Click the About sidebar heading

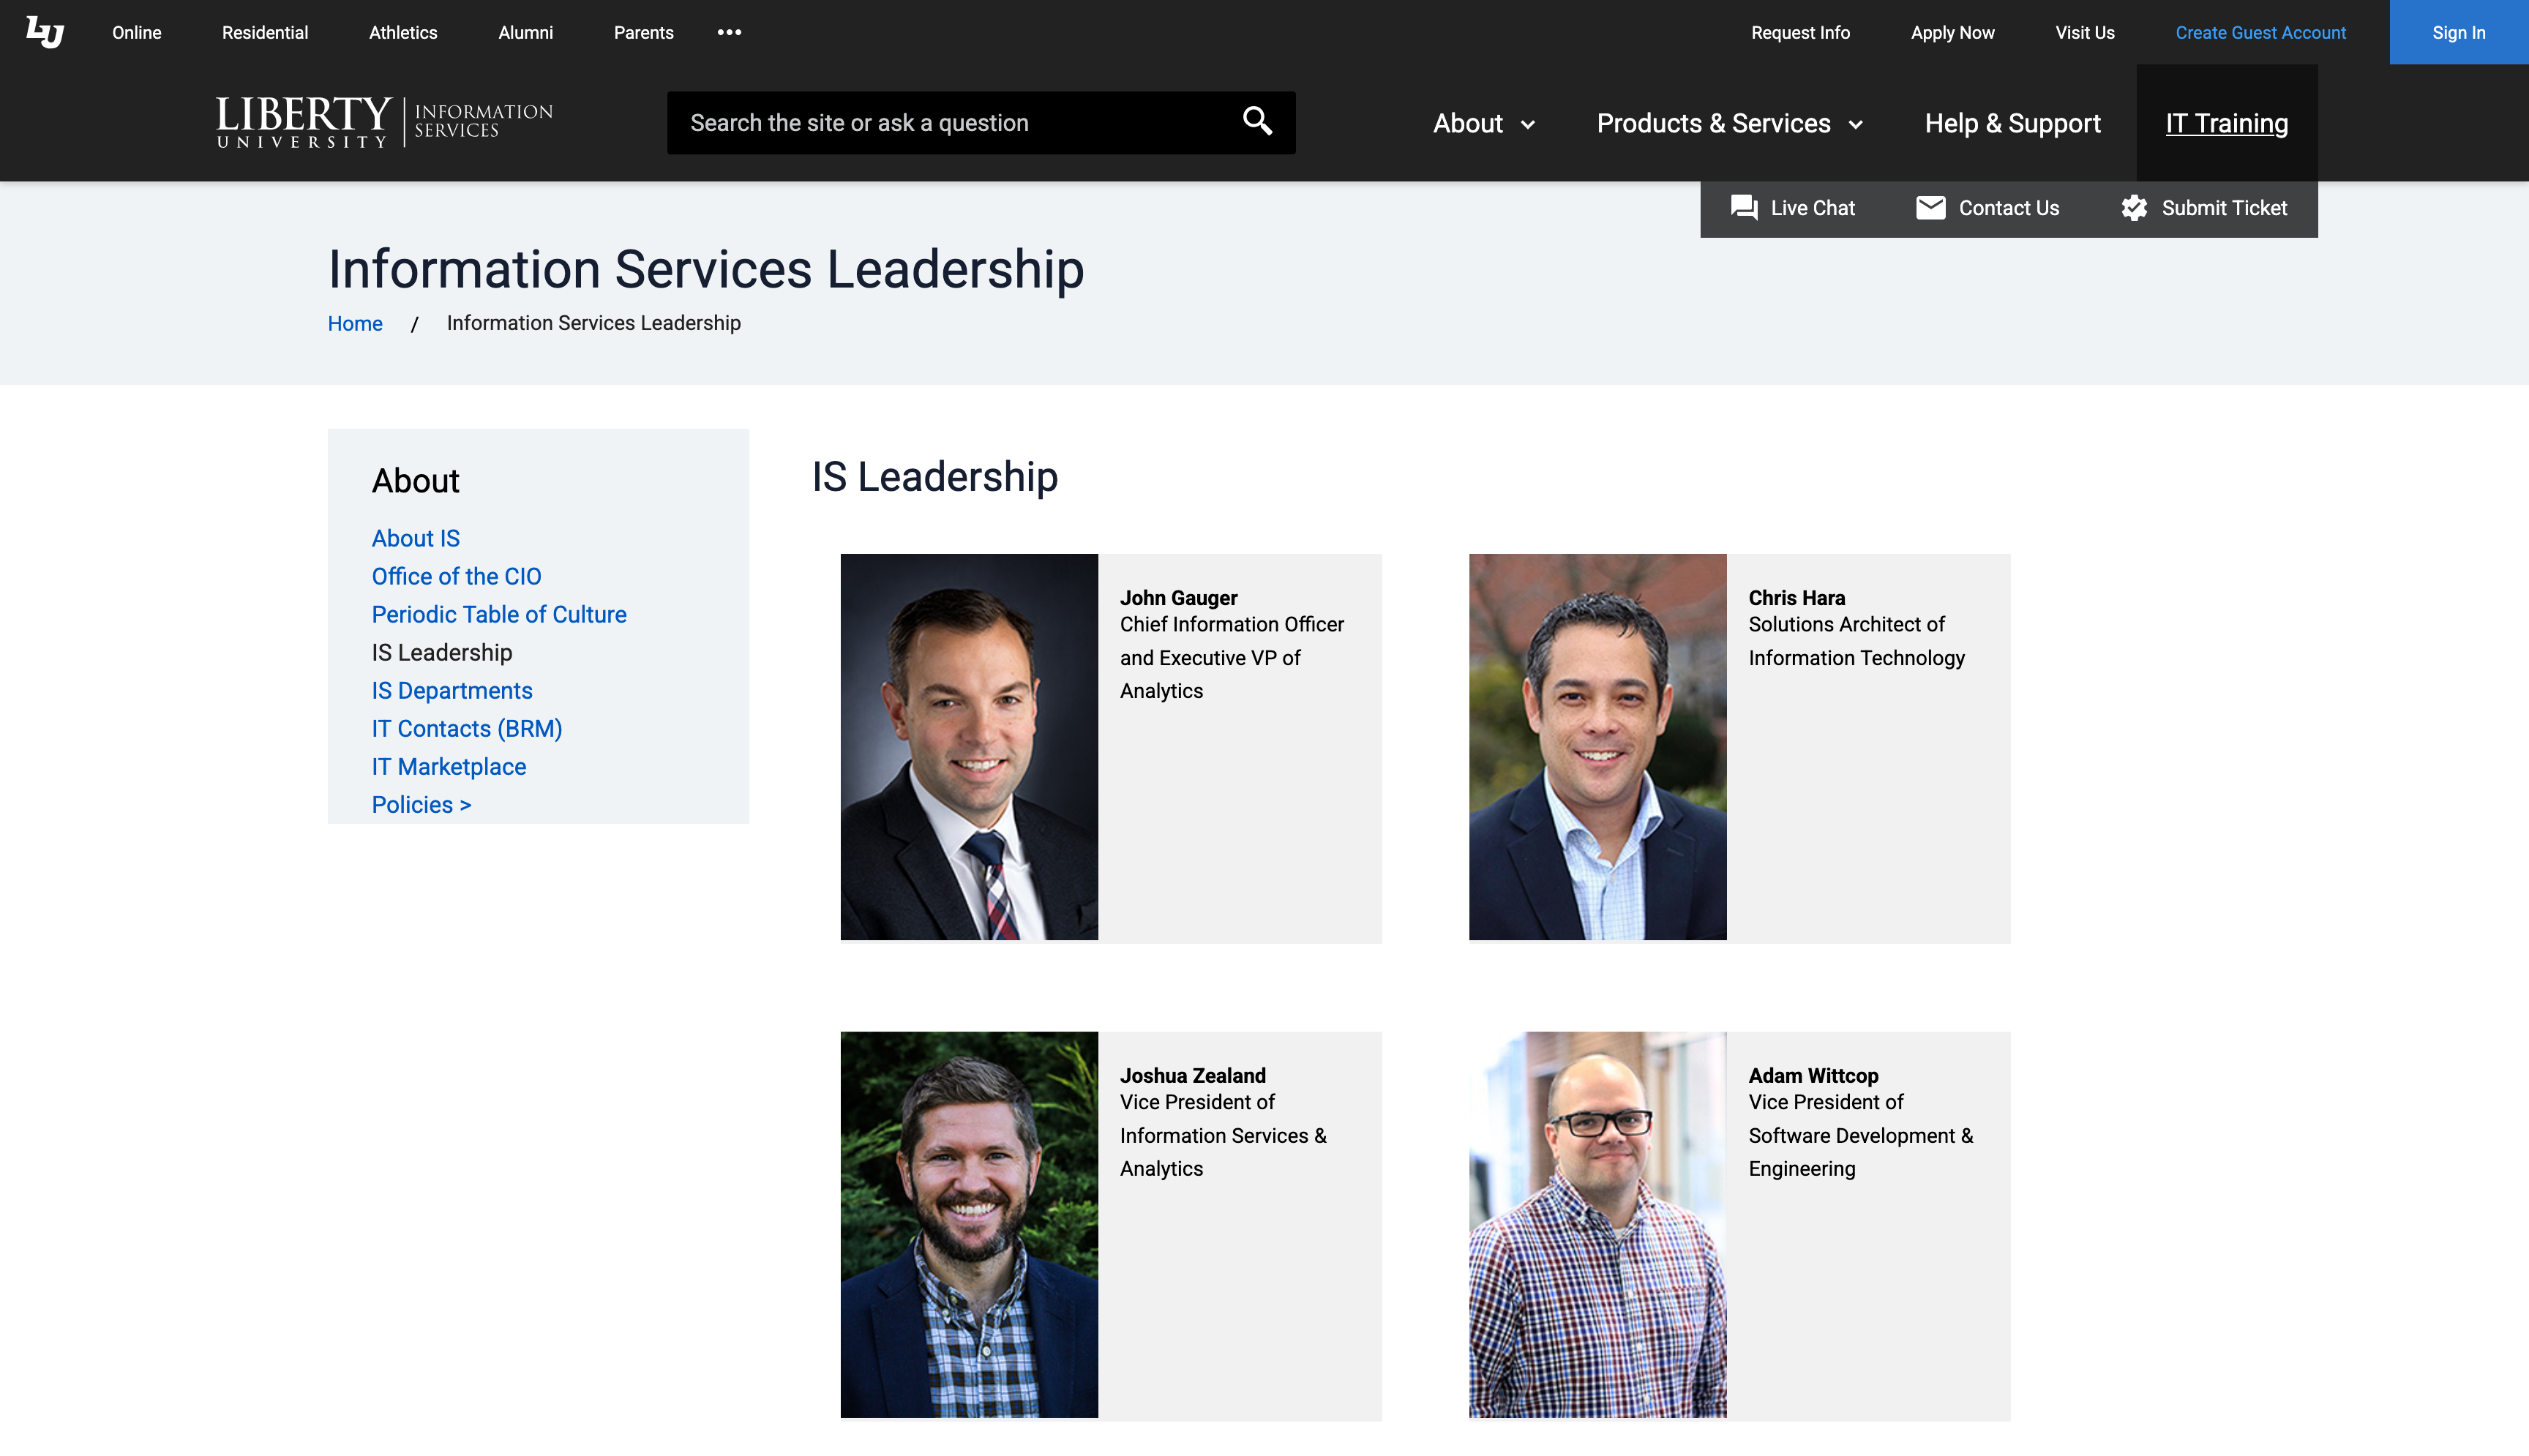pyautogui.click(x=415, y=481)
